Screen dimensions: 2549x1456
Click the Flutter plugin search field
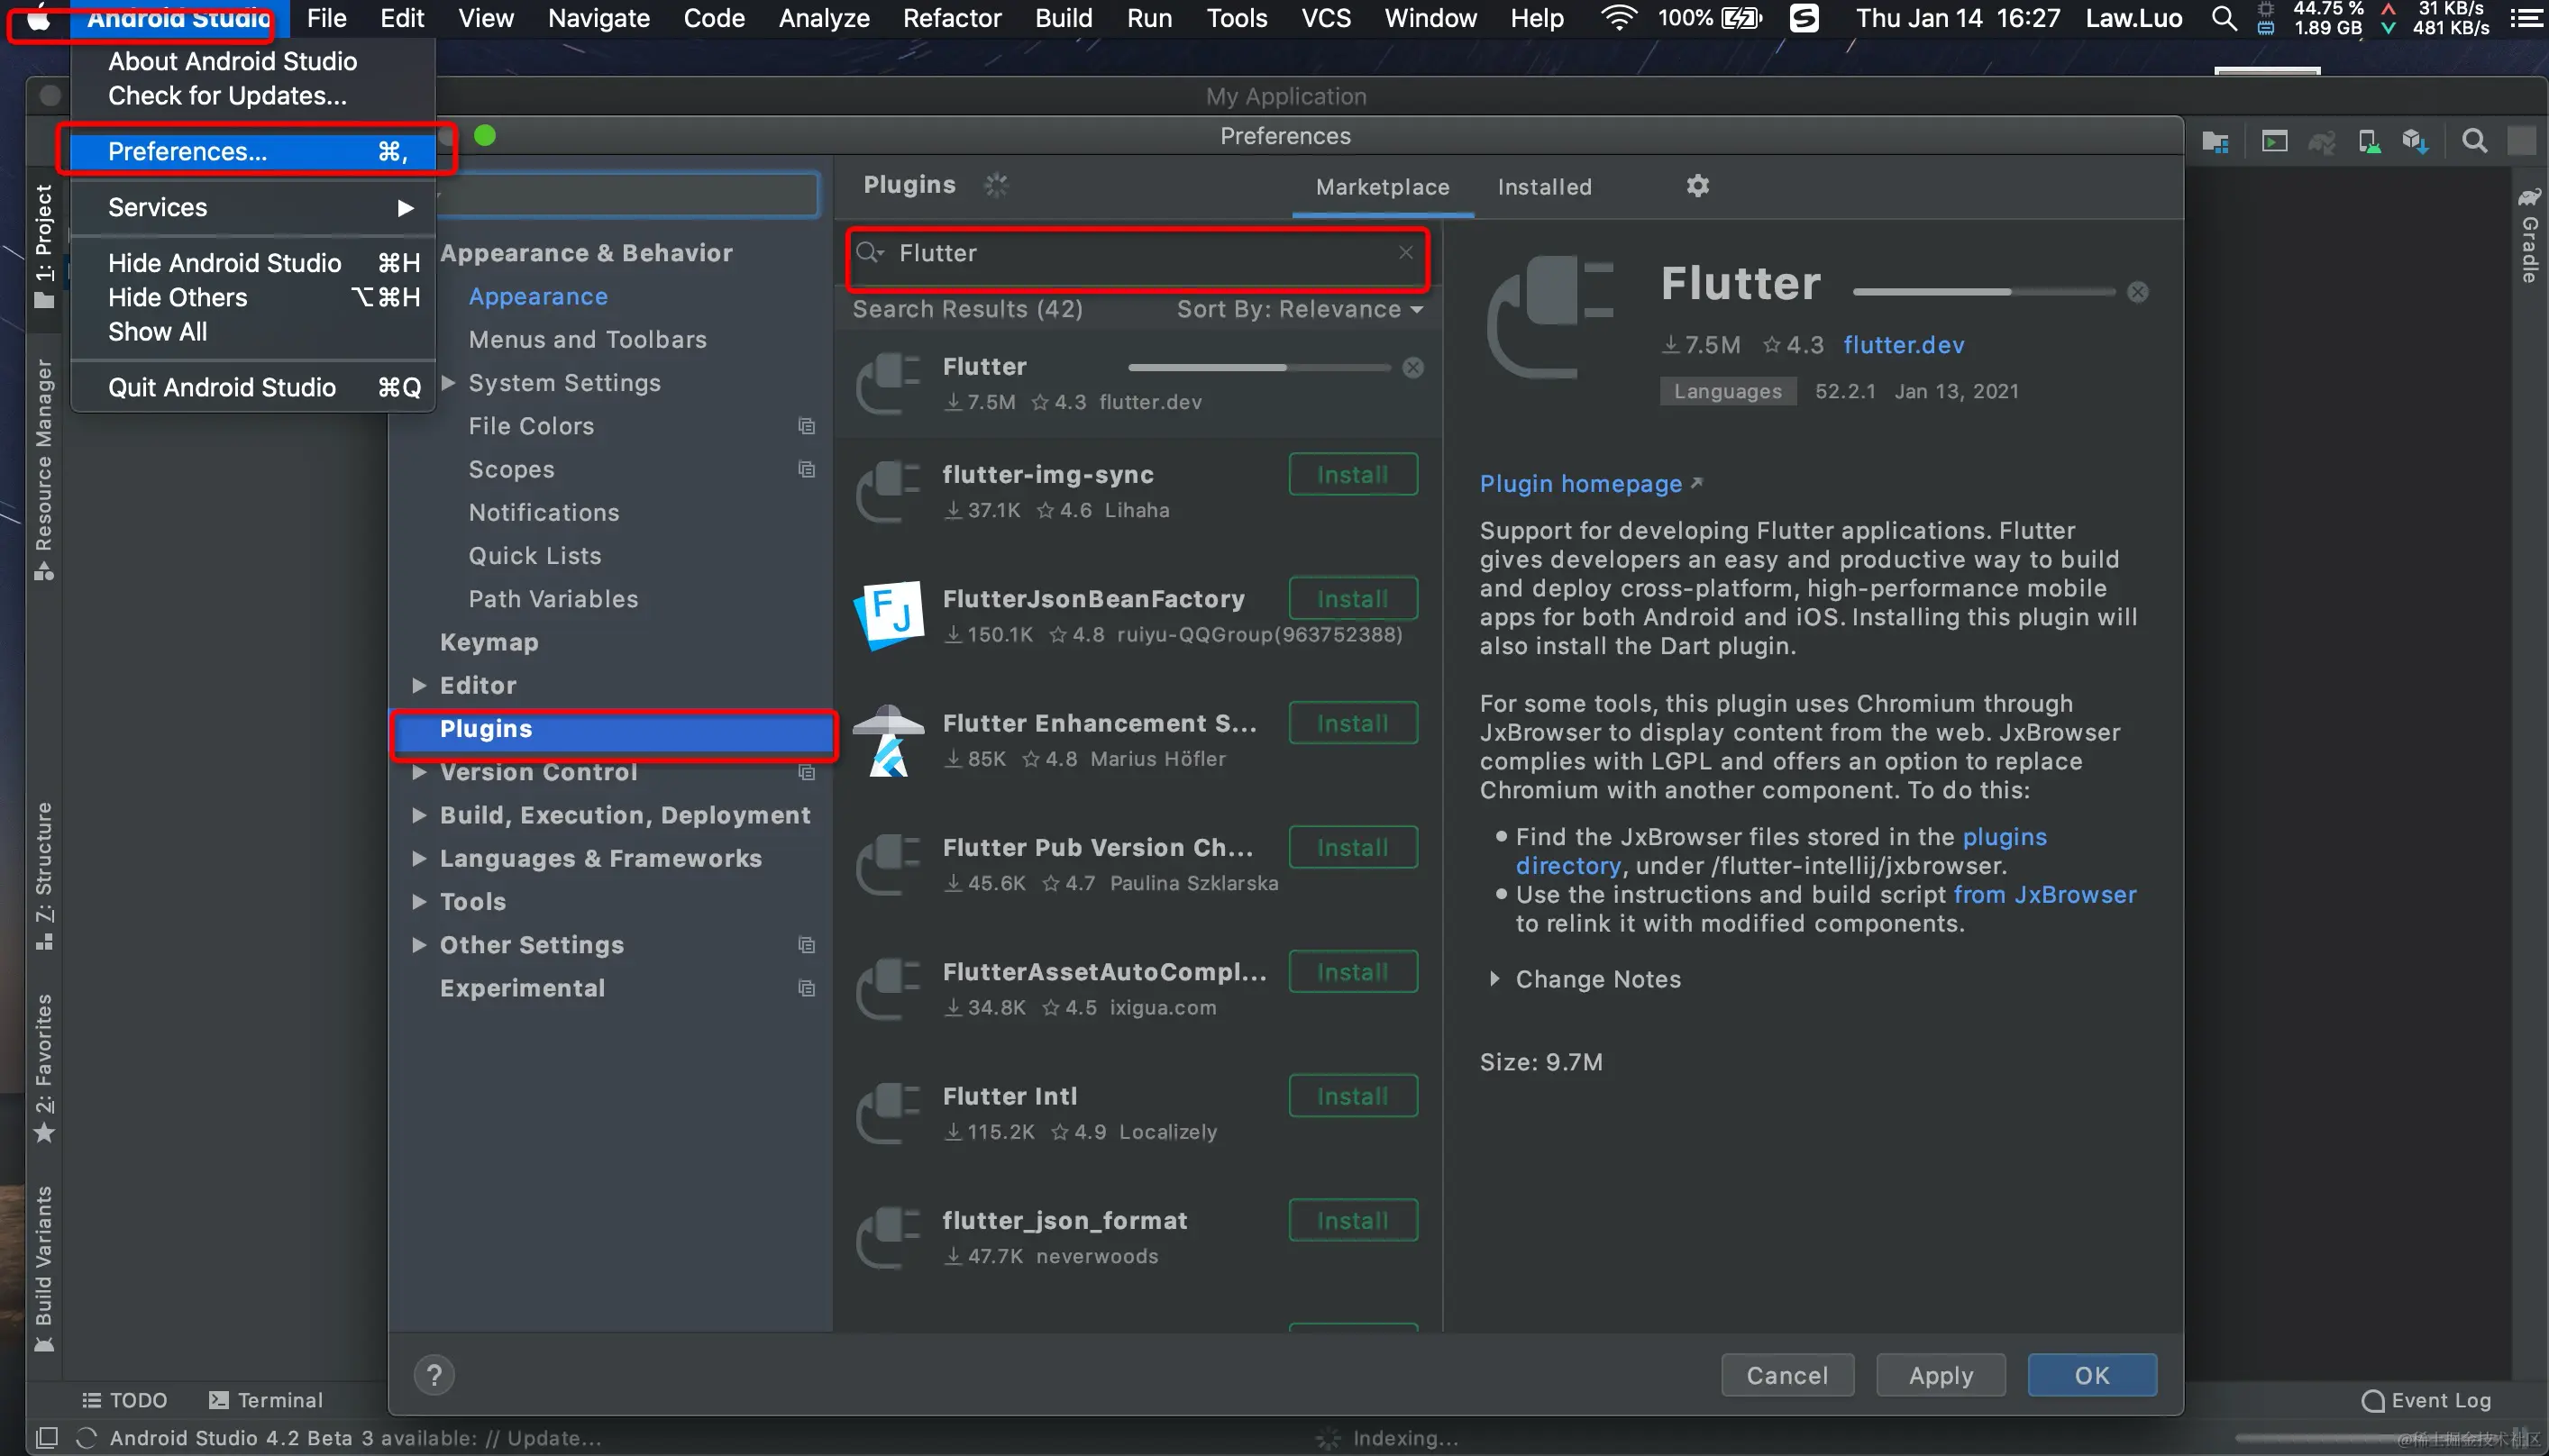click(x=1130, y=253)
